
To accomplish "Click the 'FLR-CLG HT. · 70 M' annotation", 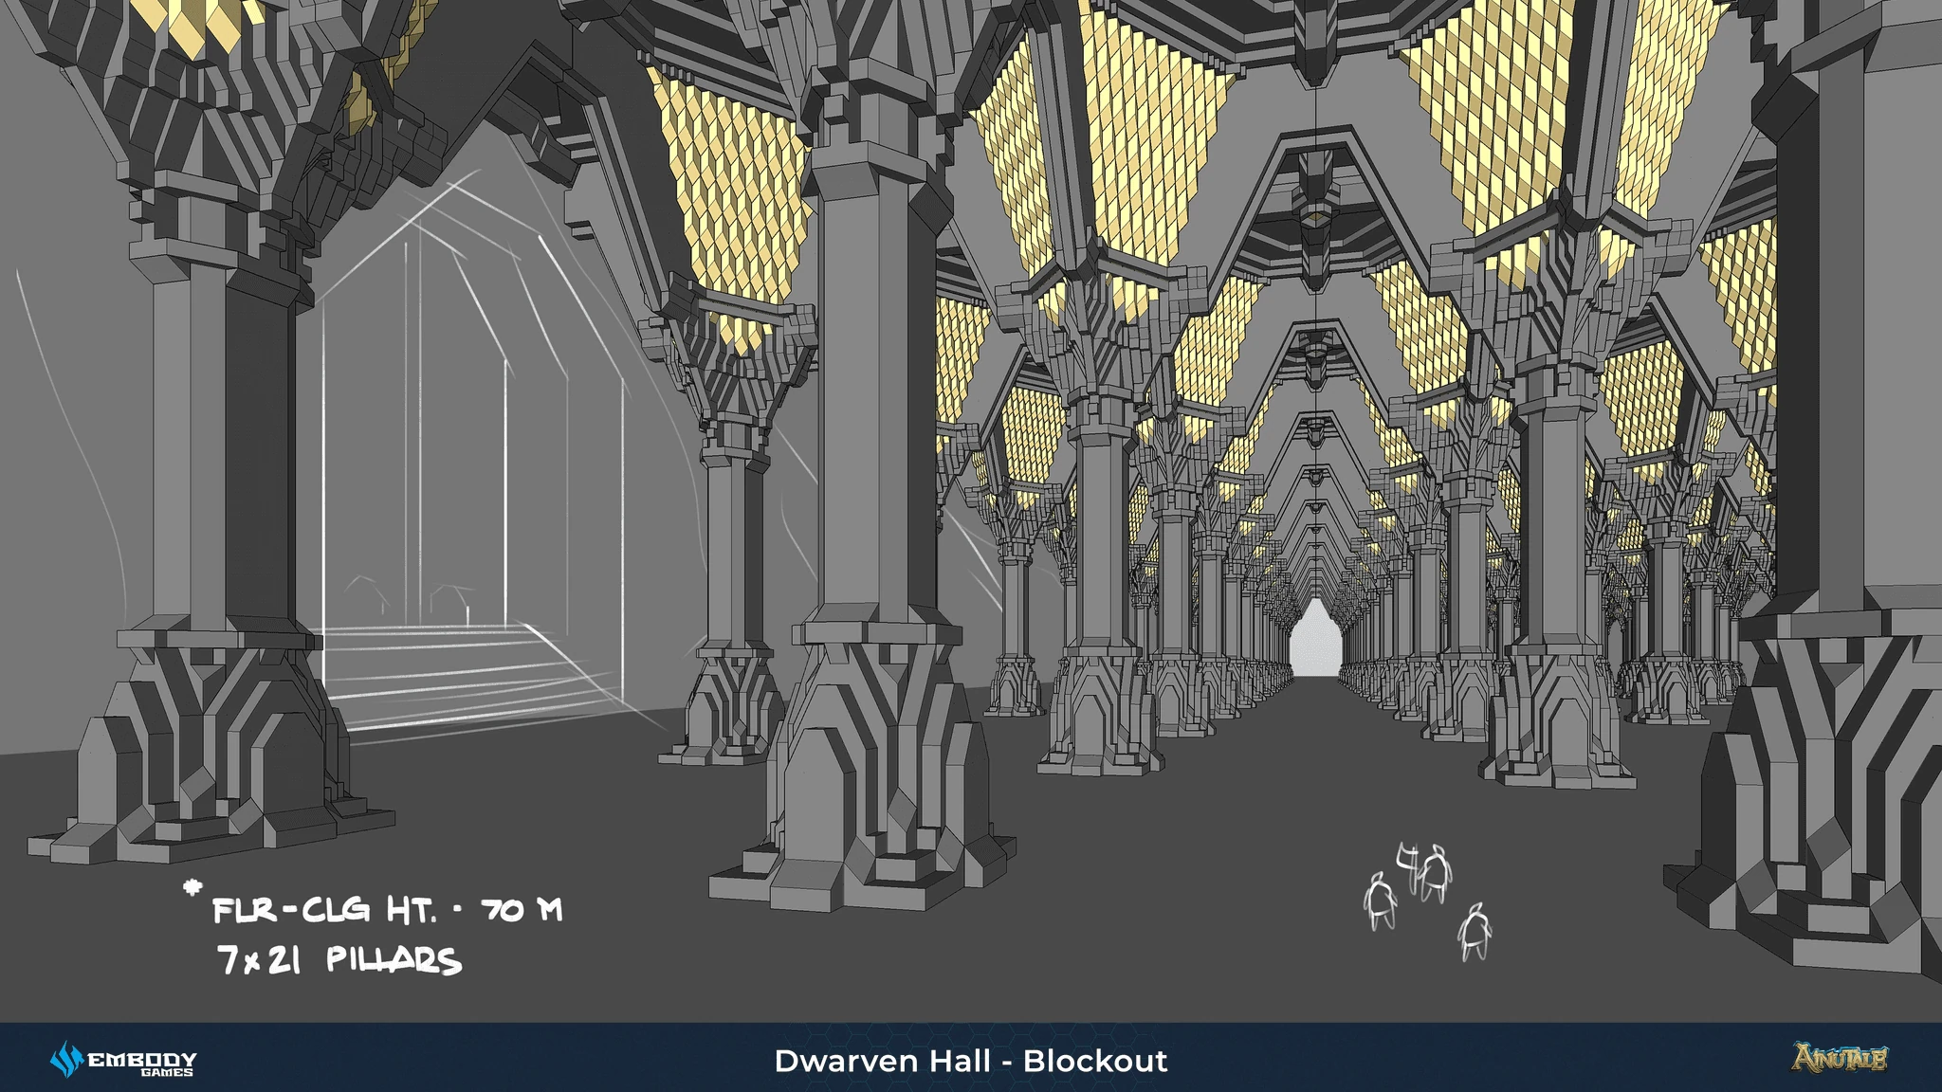I will click(x=387, y=910).
